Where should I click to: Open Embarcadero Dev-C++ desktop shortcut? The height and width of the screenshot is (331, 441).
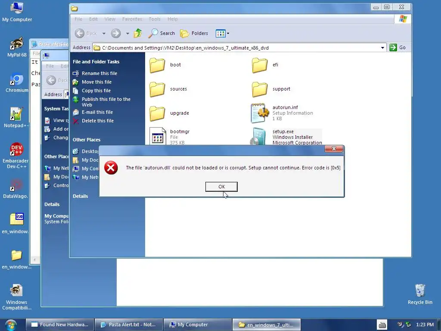16,156
